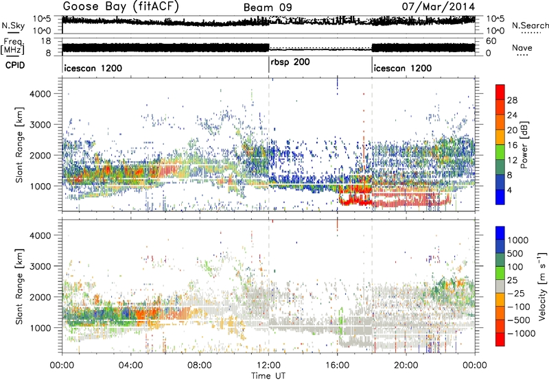Click the 'rbsp 200' CPID label
Image resolution: width=549 pixels, height=380 pixels.
(x=290, y=62)
